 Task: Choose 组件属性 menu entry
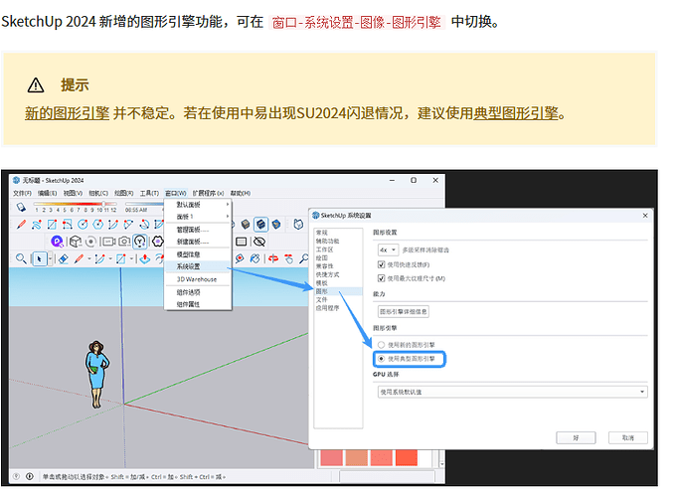pos(197,304)
